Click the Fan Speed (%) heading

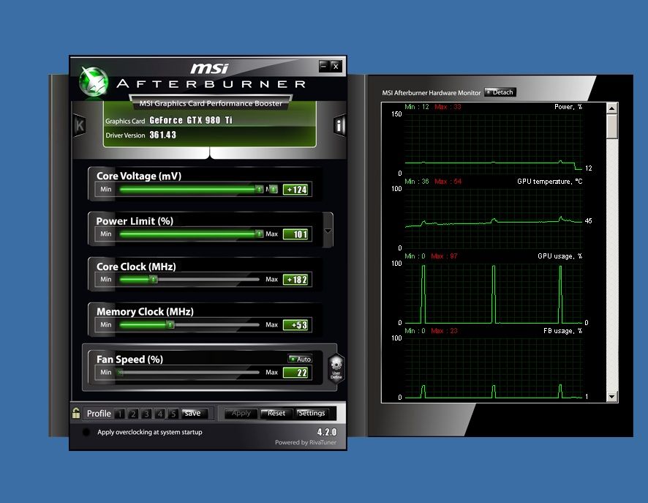click(129, 359)
